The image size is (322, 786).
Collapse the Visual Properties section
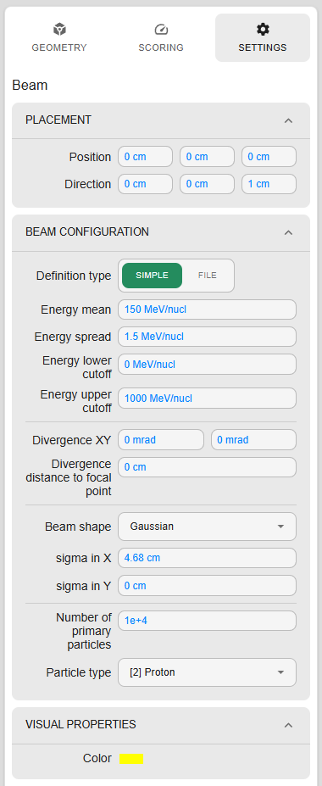point(288,725)
